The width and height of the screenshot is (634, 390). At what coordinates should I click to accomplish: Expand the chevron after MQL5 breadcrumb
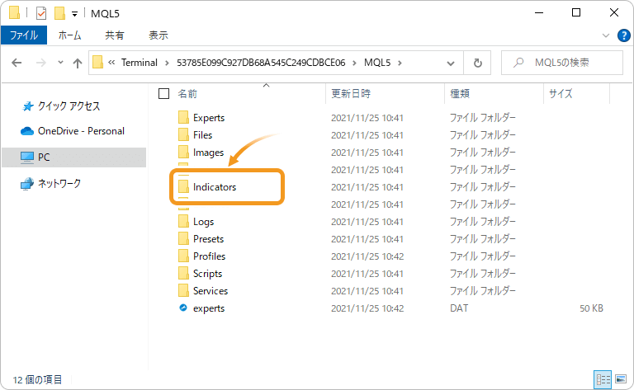click(x=400, y=63)
